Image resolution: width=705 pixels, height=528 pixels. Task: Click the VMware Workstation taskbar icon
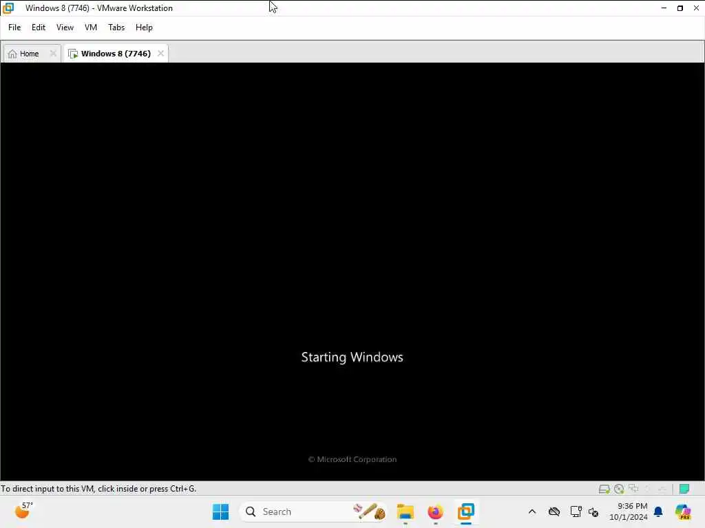pyautogui.click(x=466, y=511)
